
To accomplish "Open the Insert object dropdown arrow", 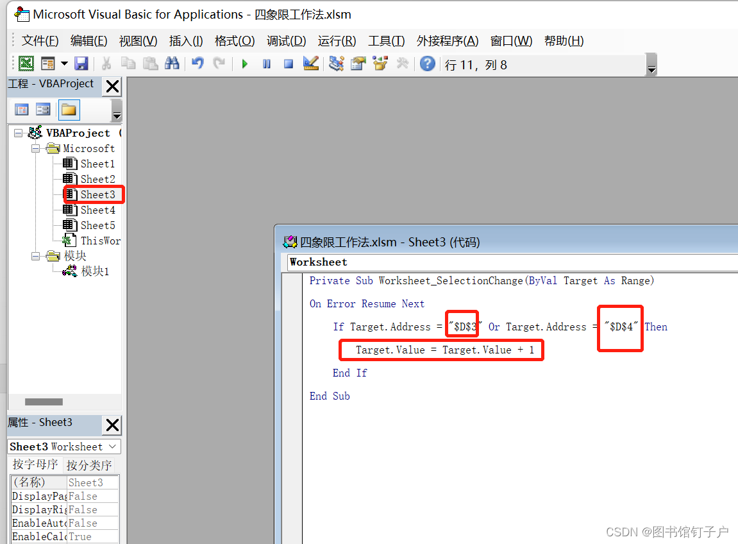I will click(65, 64).
